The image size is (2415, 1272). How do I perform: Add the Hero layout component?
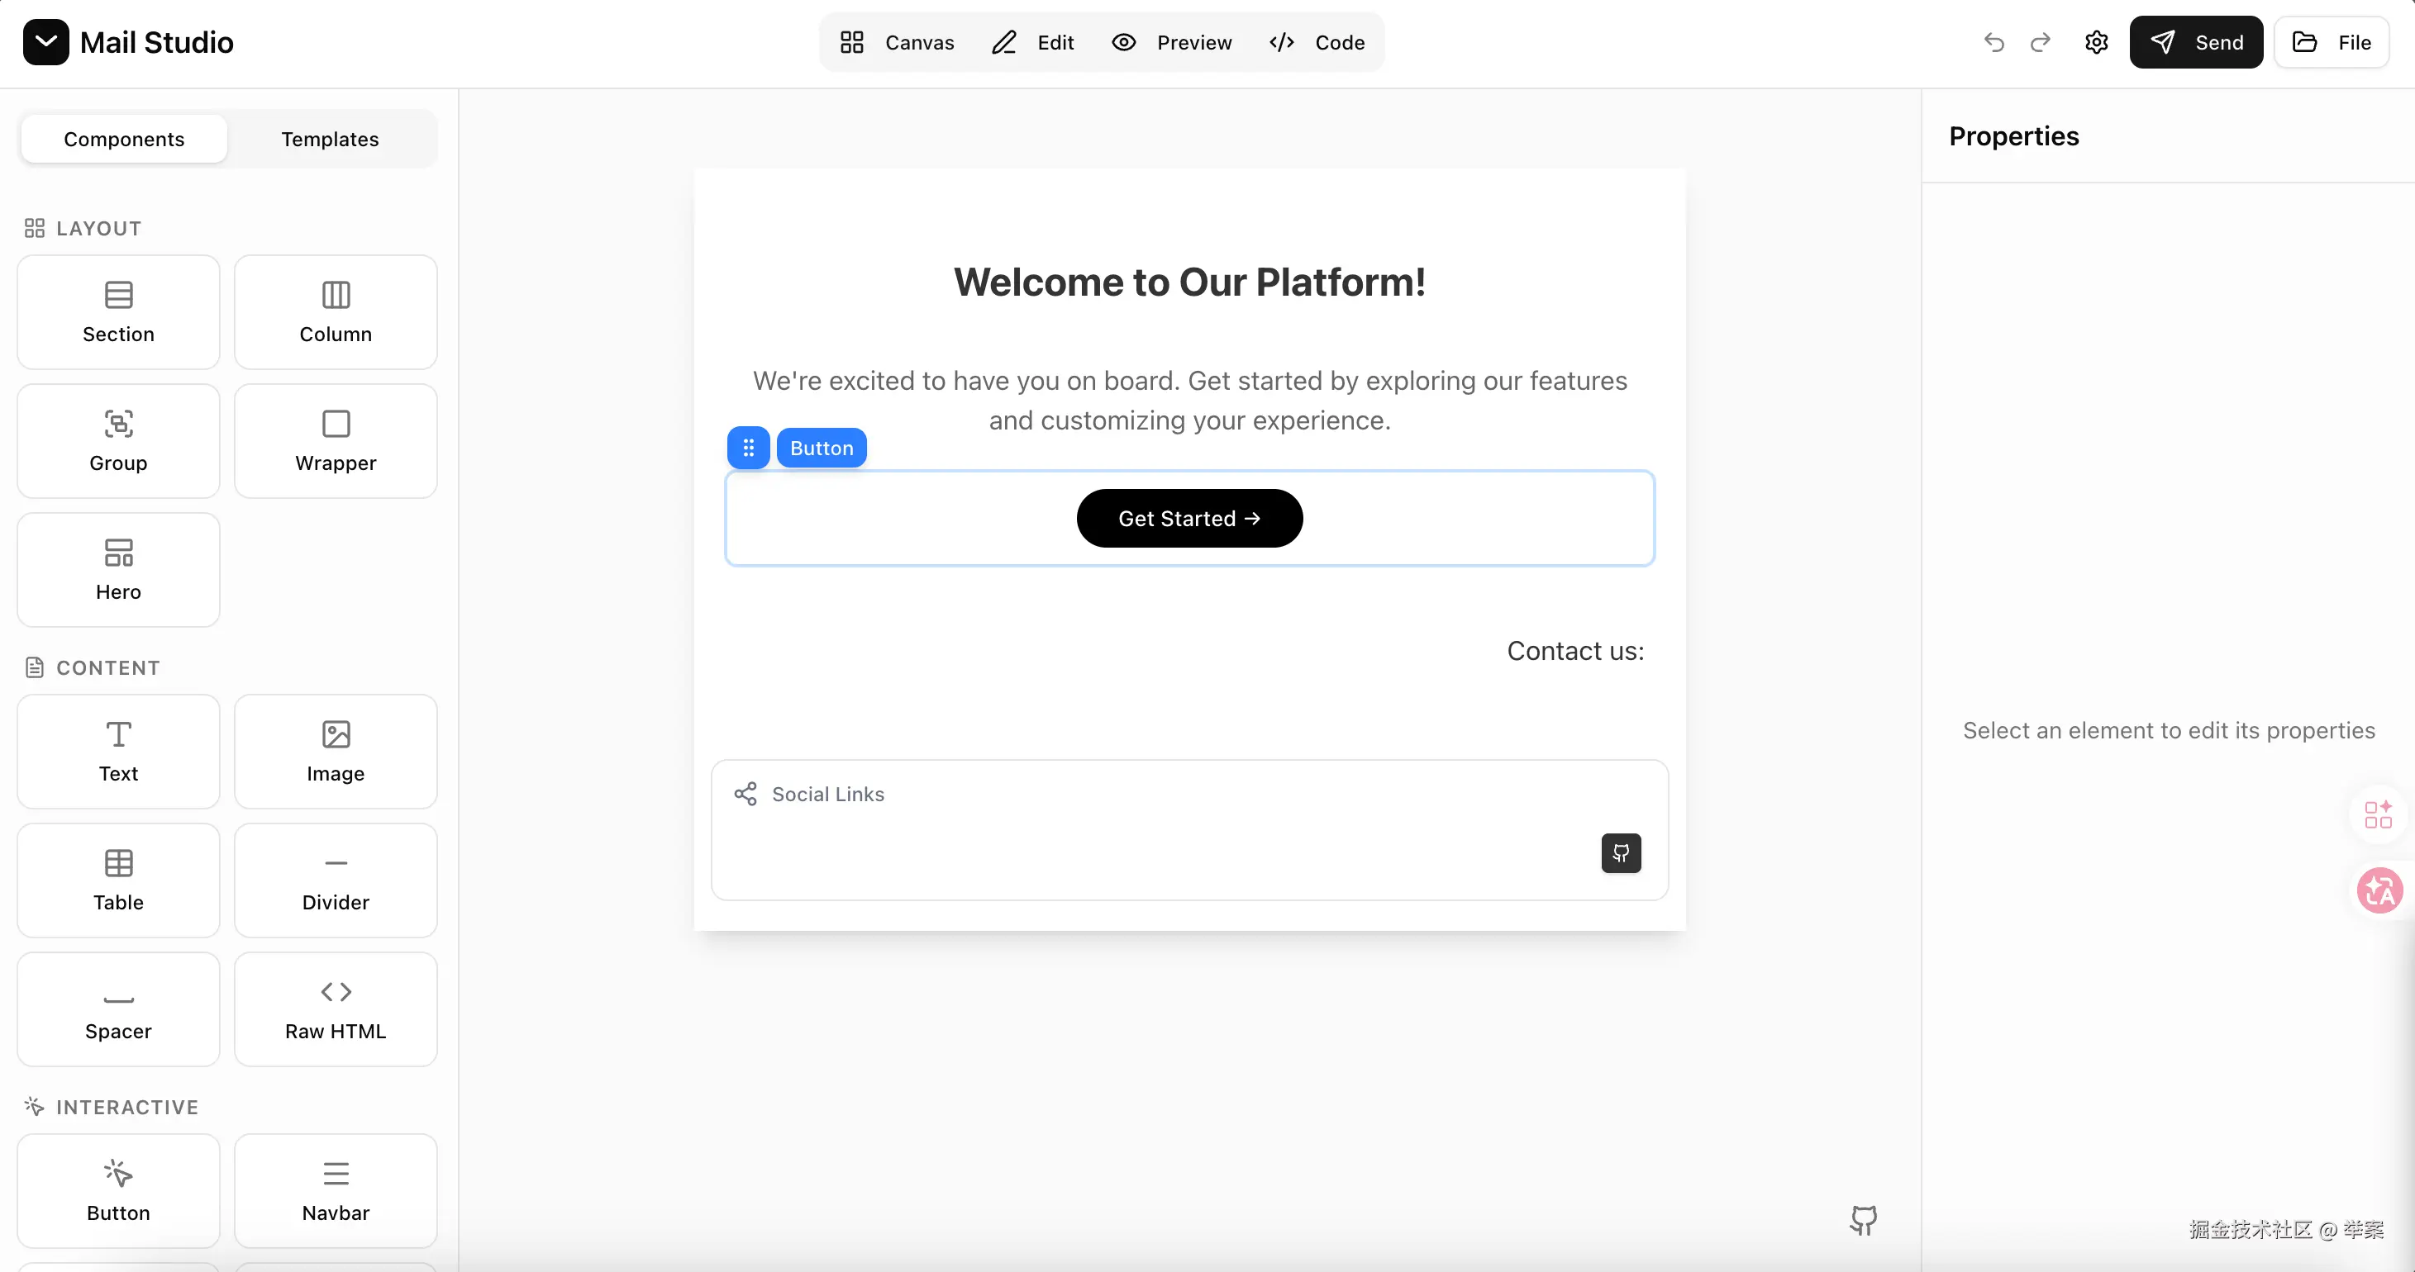(x=118, y=569)
